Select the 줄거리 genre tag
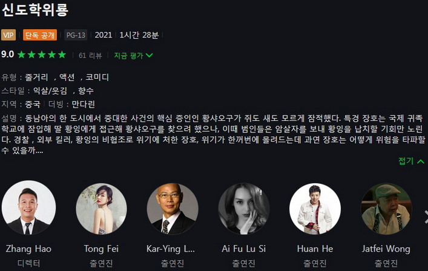 (36, 77)
